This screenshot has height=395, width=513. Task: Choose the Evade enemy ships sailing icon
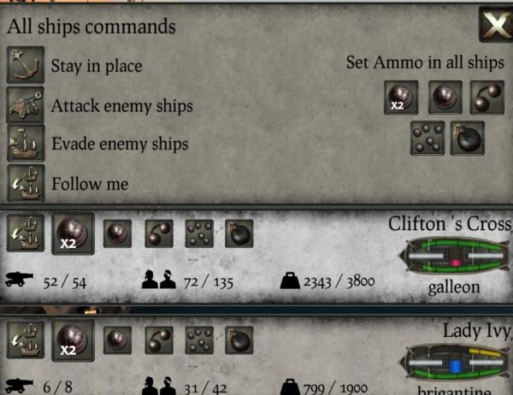[26, 144]
